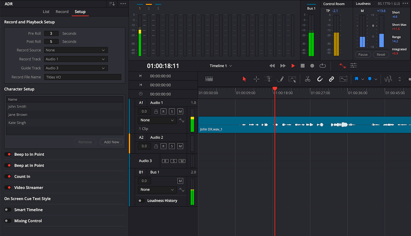Mute the Audio 2 track with its M button
The width and height of the screenshot is (411, 236).
(180, 146)
